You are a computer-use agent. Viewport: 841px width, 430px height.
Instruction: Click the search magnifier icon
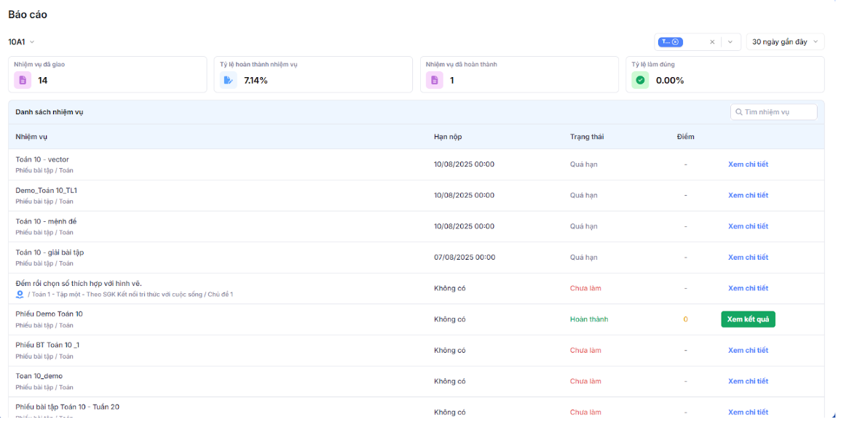click(x=738, y=112)
